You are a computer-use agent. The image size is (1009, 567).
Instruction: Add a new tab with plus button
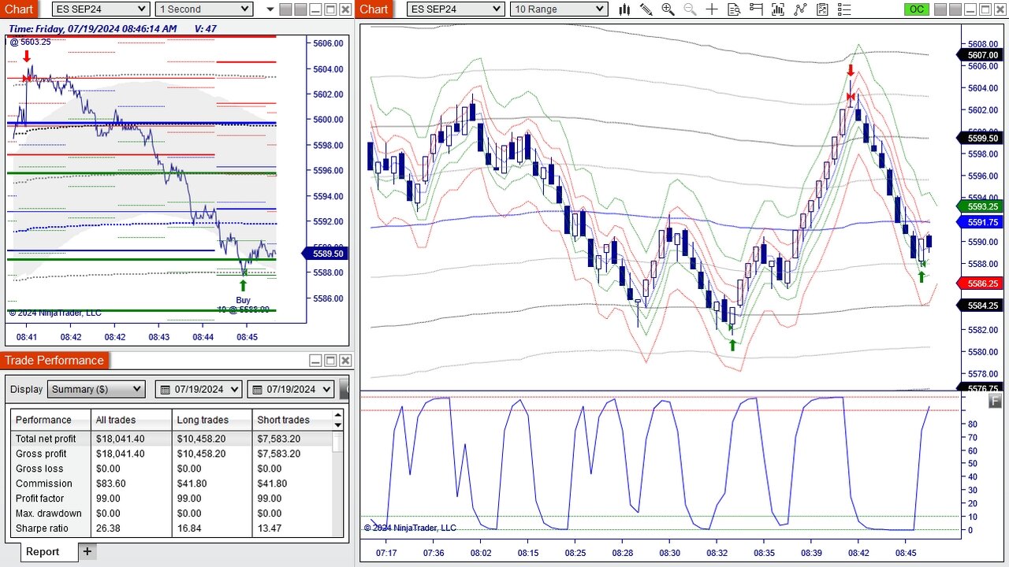click(x=87, y=551)
